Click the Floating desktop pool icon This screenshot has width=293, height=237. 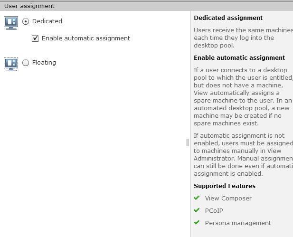tap(10, 64)
